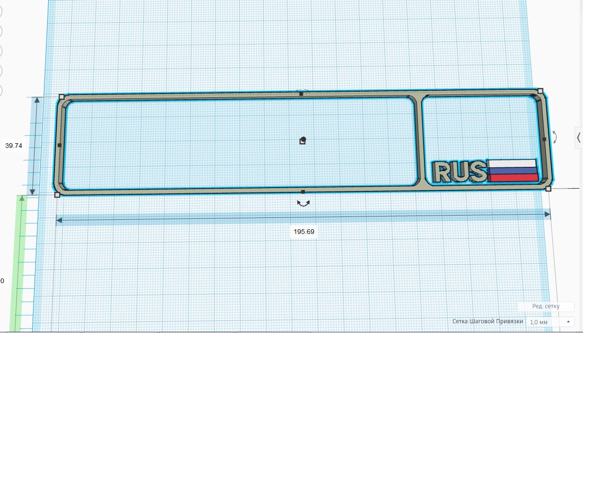The width and height of the screenshot is (605, 484).
Task: Click the dropdown arrow beside 1,0 мм
Action: tap(568, 322)
